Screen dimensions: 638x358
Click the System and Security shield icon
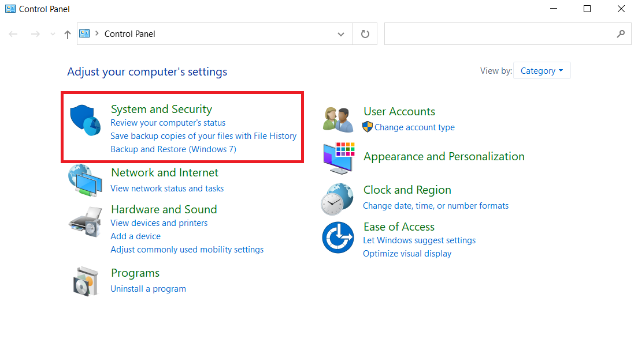(x=86, y=118)
